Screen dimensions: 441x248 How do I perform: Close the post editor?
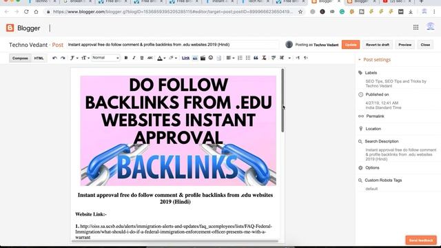click(x=425, y=45)
